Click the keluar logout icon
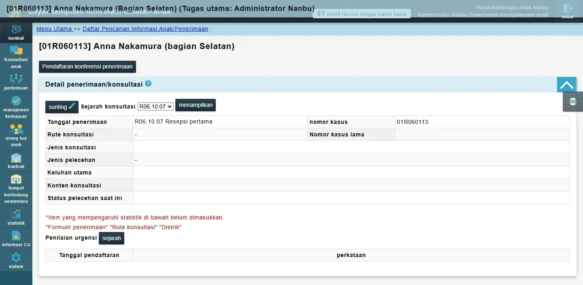Image resolution: width=583 pixels, height=285 pixels. 568,9
